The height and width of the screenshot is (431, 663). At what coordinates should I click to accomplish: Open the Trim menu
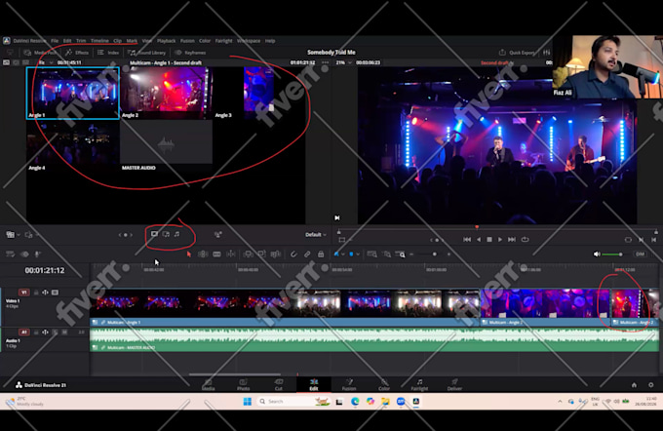coord(81,41)
